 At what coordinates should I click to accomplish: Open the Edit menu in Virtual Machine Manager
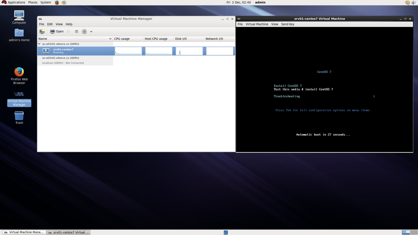click(50, 24)
